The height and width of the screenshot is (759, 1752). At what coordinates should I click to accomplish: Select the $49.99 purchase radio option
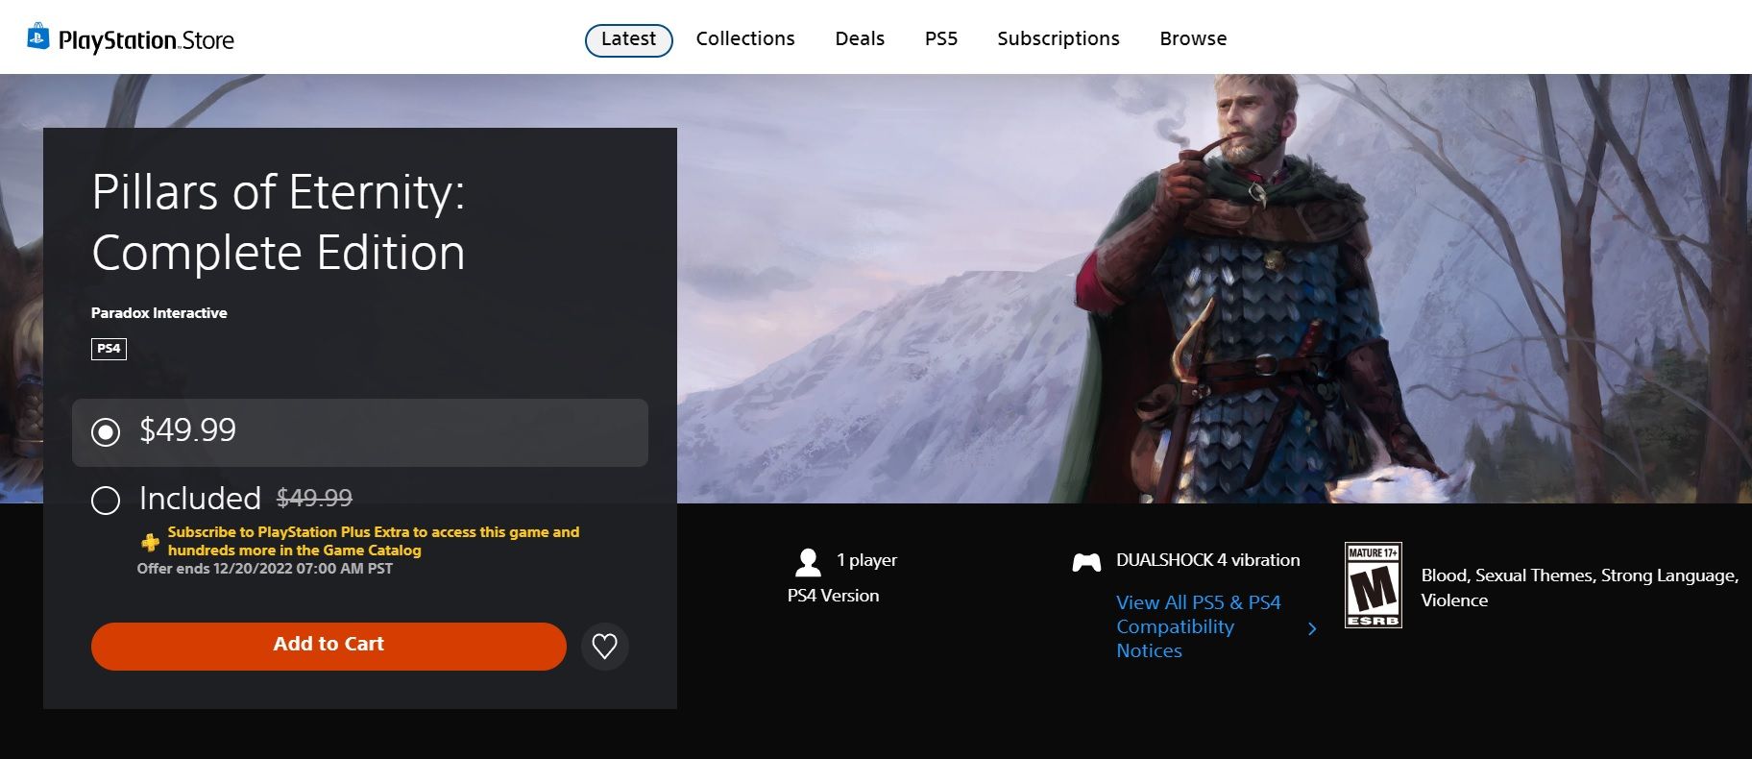point(106,432)
